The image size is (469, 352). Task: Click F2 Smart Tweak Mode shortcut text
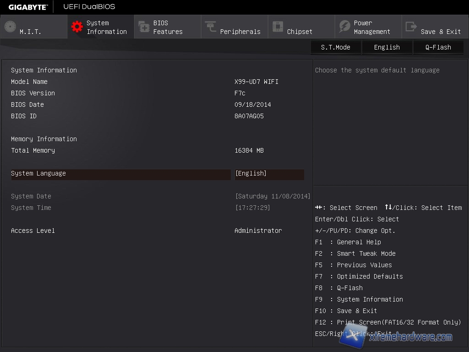coord(355,253)
